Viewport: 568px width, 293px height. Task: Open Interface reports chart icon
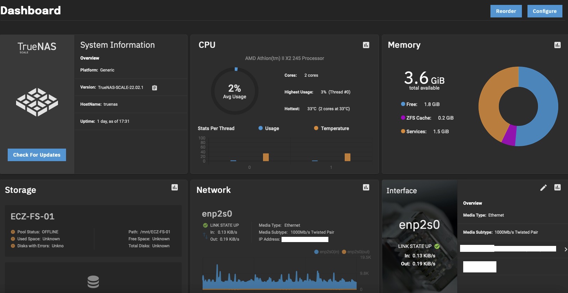[558, 187]
